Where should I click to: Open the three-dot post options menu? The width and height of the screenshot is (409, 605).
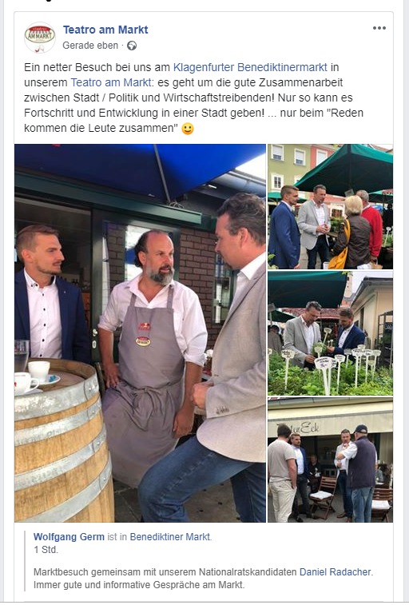(x=379, y=28)
